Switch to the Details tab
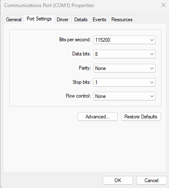The height and width of the screenshot is (188, 169). click(81, 20)
